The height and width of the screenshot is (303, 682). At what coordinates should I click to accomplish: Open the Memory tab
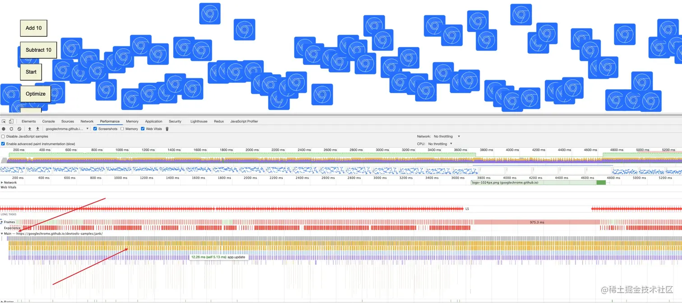(x=132, y=121)
